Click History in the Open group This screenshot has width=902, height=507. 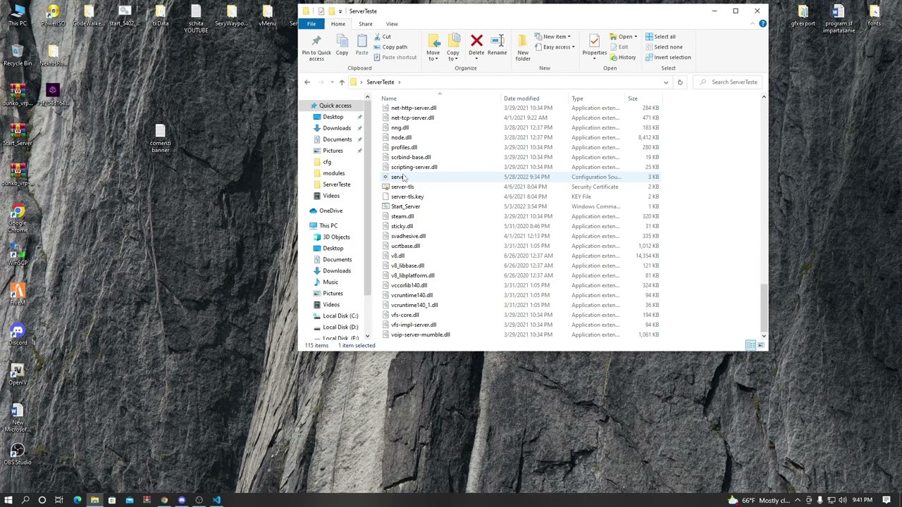(623, 58)
